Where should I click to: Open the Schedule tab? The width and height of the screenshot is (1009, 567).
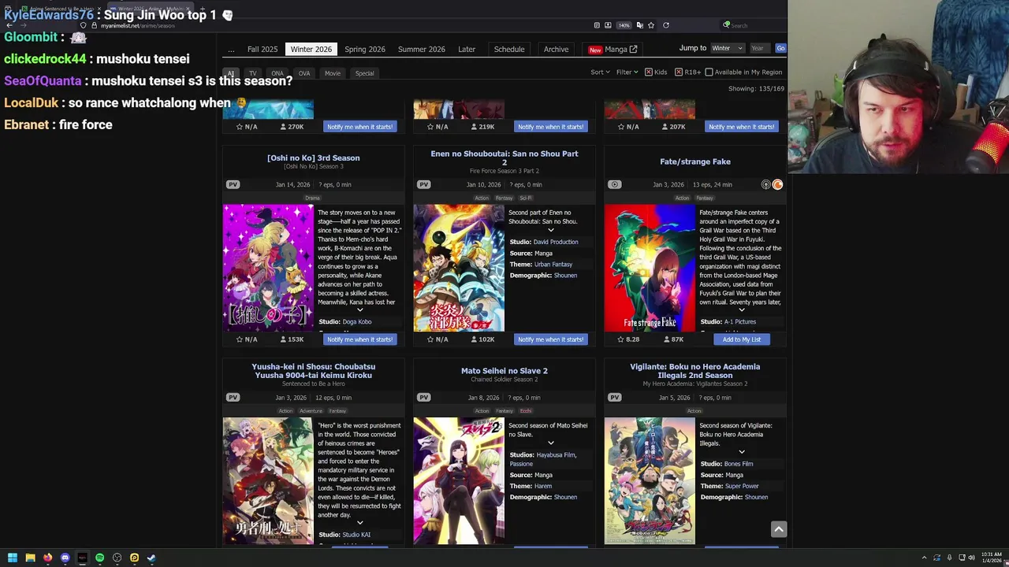509,50
